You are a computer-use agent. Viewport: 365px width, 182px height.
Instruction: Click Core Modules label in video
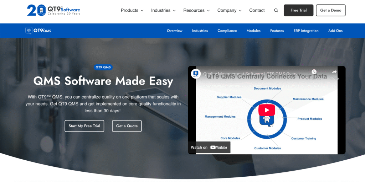click(x=230, y=138)
